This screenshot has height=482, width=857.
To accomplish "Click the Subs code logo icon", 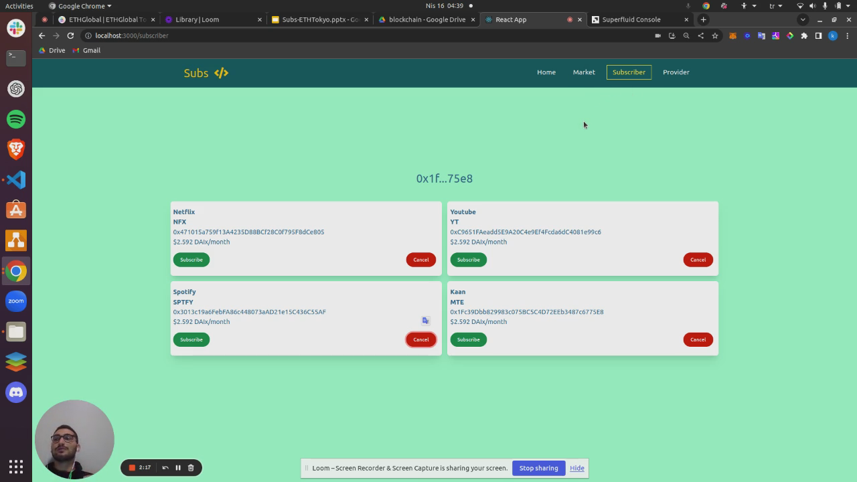I will (221, 72).
